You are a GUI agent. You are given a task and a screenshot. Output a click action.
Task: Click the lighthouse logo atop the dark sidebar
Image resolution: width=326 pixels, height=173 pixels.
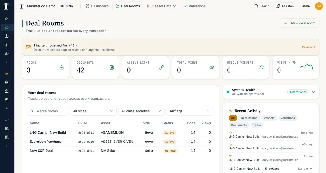[6, 6]
